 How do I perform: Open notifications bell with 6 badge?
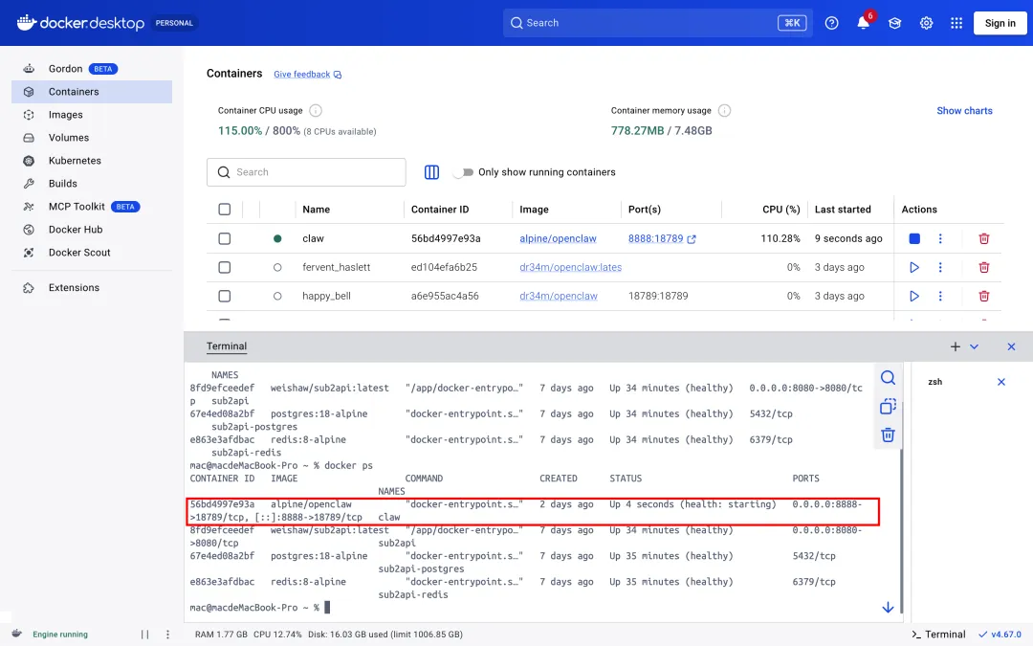(x=864, y=22)
